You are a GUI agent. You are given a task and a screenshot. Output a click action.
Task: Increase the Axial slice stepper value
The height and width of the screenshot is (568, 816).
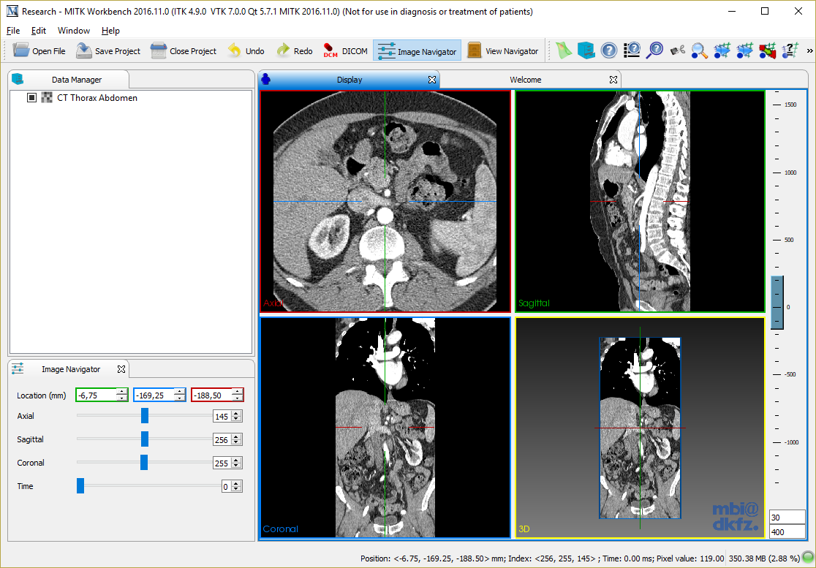(236, 414)
